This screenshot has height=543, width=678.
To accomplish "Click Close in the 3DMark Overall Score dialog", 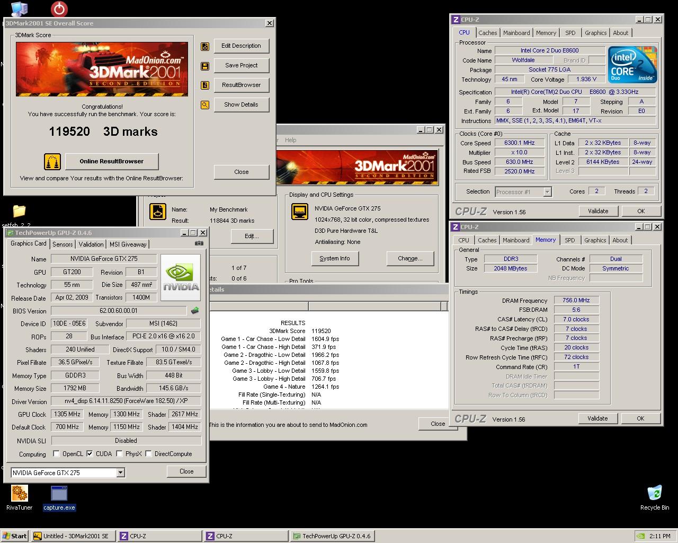I will coord(242,172).
